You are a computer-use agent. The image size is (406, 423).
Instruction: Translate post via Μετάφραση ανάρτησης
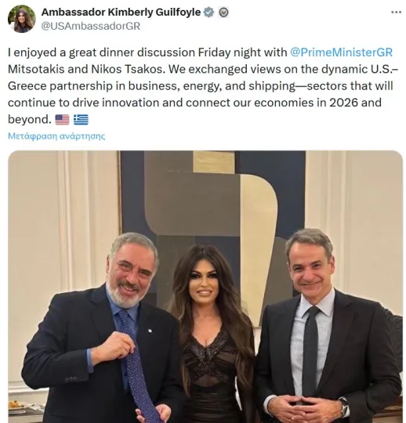pyautogui.click(x=56, y=136)
